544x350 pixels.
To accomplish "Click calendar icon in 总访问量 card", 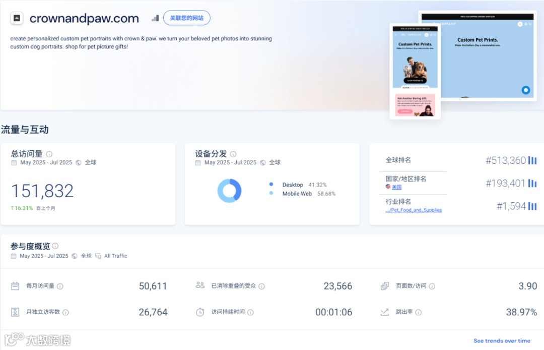I will coord(14,162).
